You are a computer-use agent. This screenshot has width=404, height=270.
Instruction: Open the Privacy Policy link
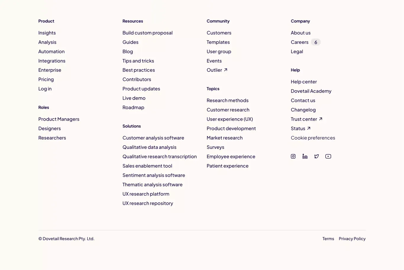pos(352,239)
